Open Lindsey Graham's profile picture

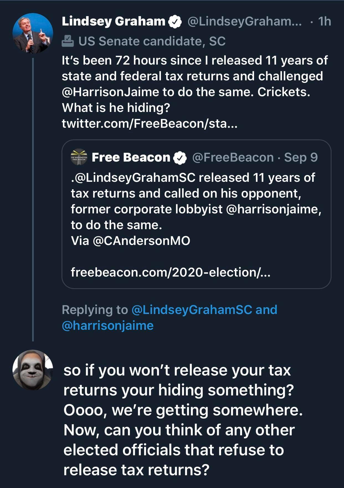click(33, 33)
